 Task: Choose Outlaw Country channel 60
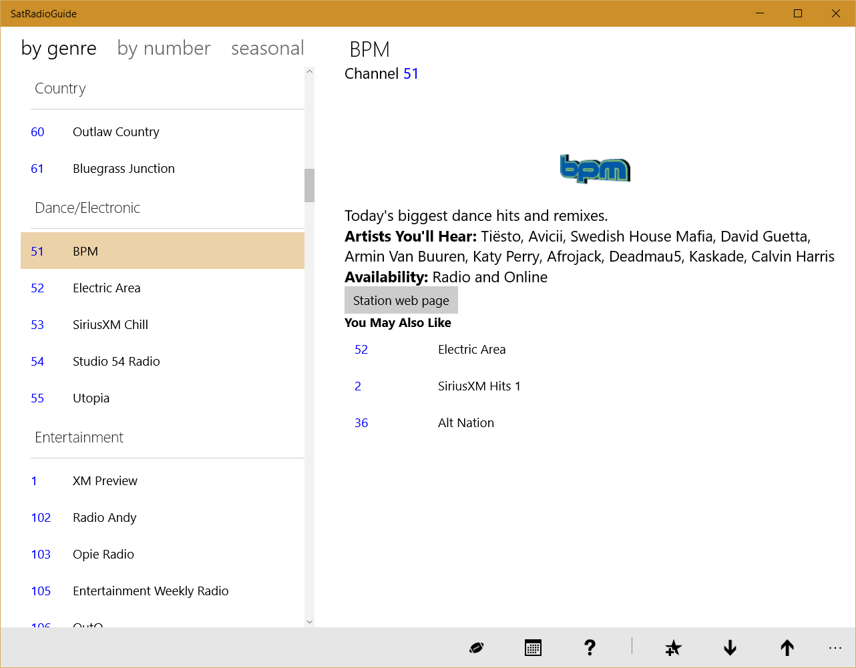[116, 132]
